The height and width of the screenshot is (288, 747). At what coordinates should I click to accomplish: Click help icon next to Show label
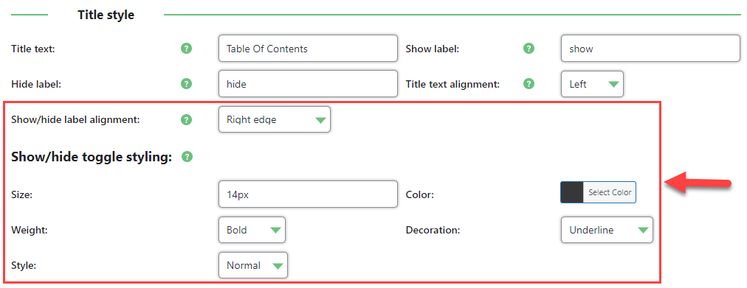pos(529,49)
